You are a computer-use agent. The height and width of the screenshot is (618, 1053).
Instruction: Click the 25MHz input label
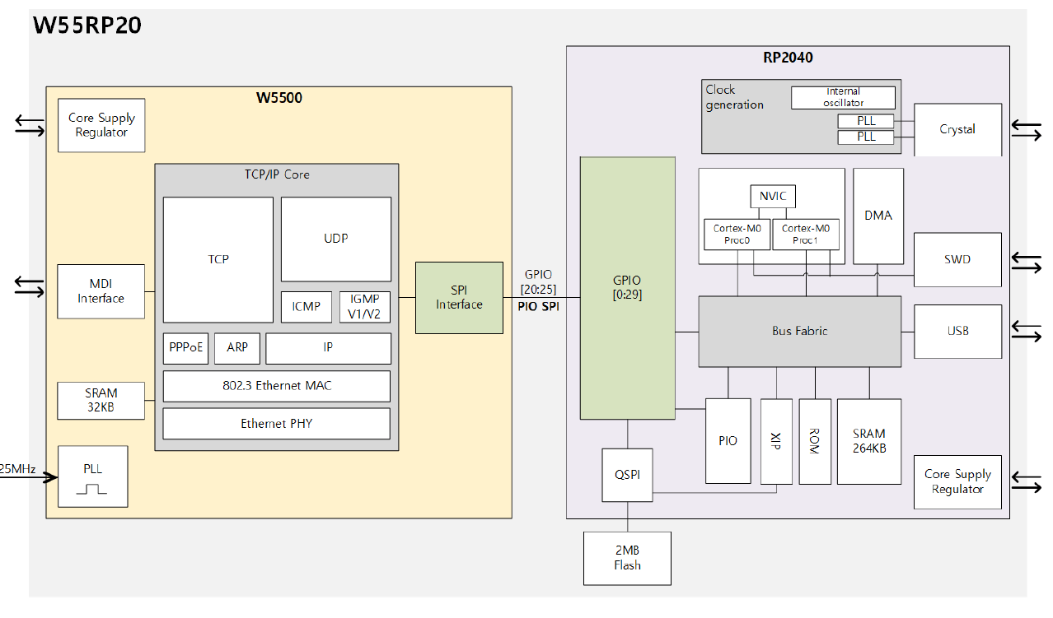tap(17, 468)
